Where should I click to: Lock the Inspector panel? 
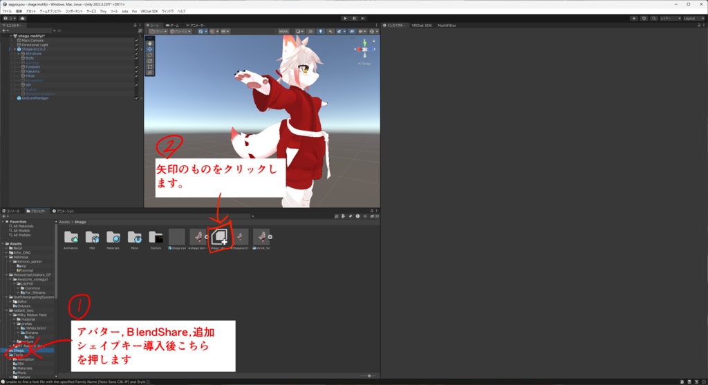[699, 26]
